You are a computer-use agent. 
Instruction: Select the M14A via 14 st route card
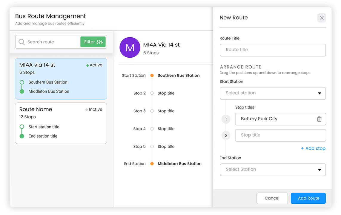pos(61,79)
